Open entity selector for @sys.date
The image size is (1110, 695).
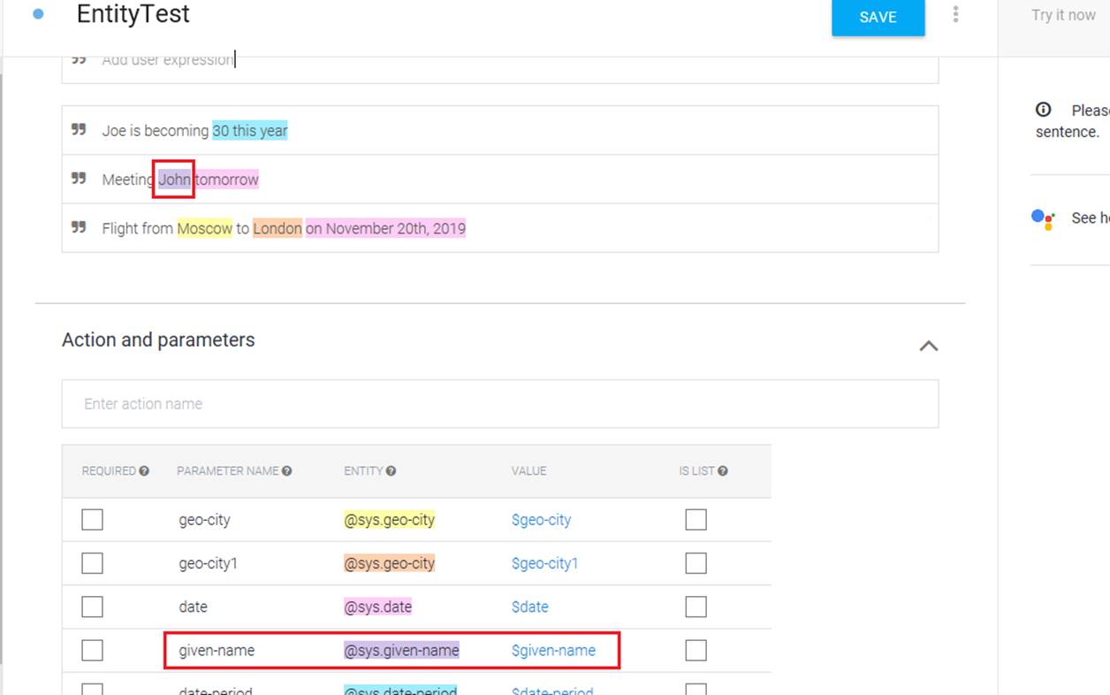click(377, 607)
